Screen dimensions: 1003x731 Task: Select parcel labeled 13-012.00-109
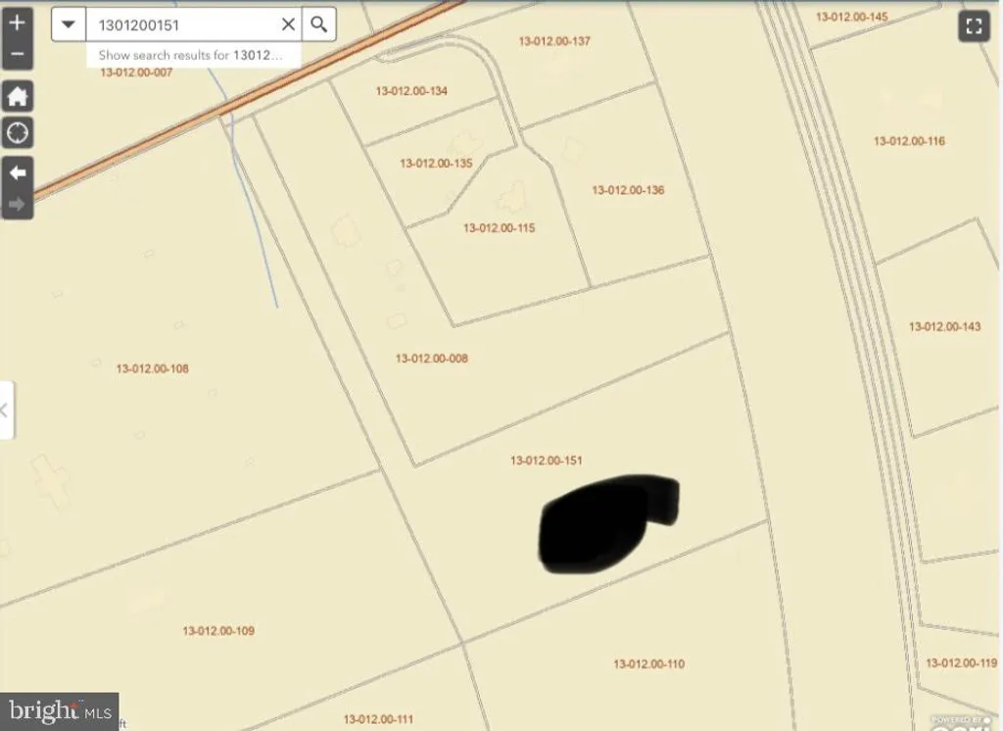coord(220,631)
